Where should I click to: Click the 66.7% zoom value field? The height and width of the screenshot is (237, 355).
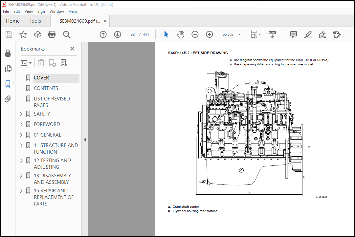pyautogui.click(x=228, y=34)
